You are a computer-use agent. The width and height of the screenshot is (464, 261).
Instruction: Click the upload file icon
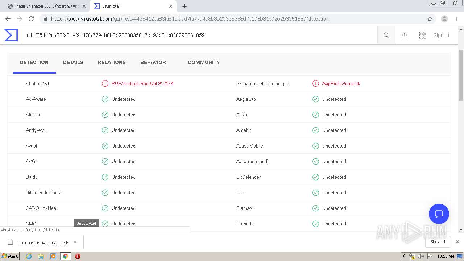(x=405, y=35)
